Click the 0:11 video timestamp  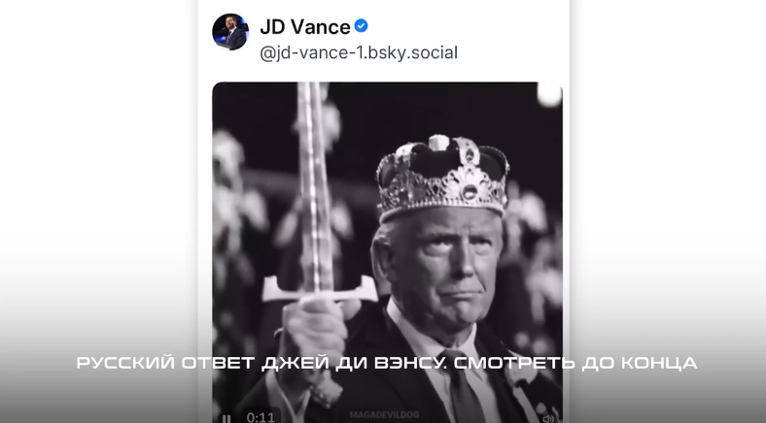click(261, 417)
